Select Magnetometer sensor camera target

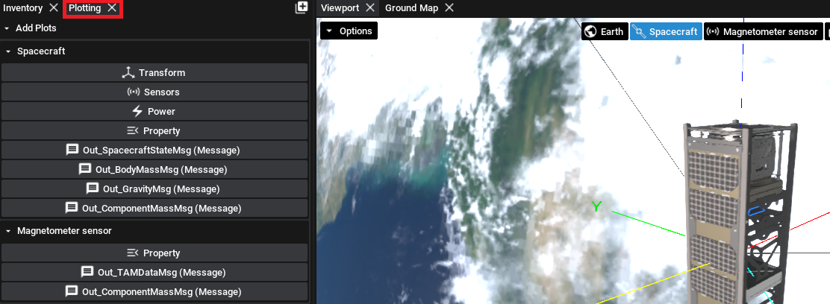[763, 31]
